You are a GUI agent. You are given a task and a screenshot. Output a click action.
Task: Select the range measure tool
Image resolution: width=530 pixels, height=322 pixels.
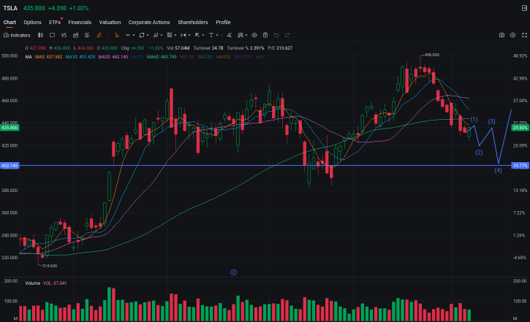pos(183,35)
